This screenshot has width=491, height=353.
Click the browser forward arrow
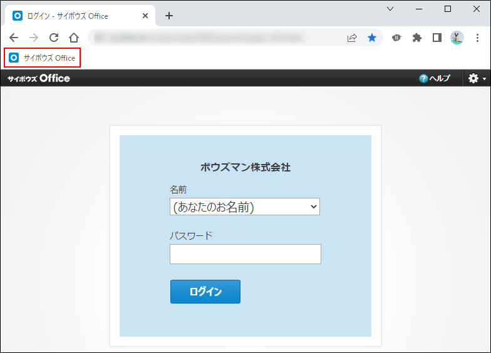pyautogui.click(x=34, y=38)
